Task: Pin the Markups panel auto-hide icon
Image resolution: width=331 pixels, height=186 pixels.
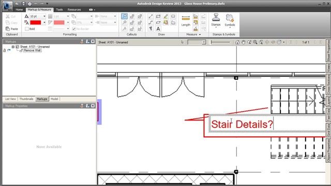Action: tap(82, 41)
